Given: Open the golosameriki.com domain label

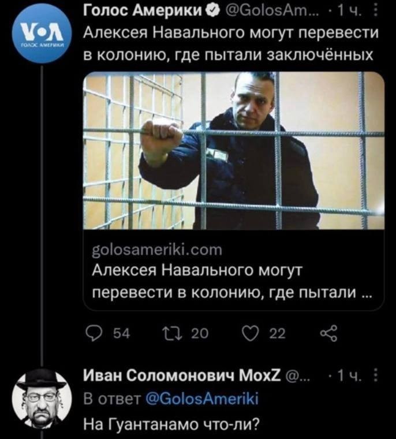Looking at the screenshot, I should (157, 250).
